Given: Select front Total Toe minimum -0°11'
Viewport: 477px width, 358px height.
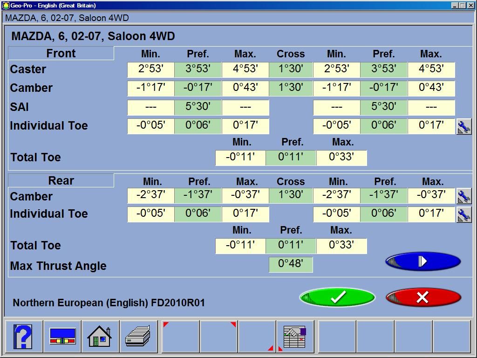Looking at the screenshot, I should (x=240, y=158).
